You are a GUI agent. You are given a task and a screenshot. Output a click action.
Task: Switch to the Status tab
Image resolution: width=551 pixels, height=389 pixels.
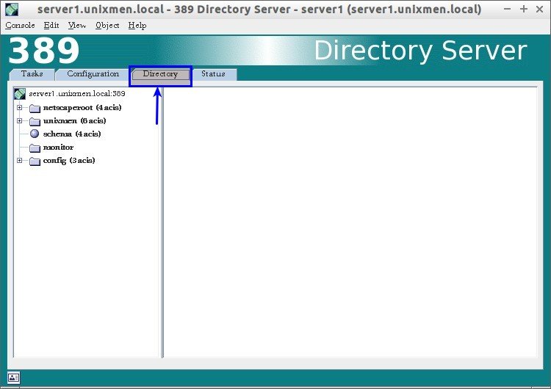coord(213,74)
